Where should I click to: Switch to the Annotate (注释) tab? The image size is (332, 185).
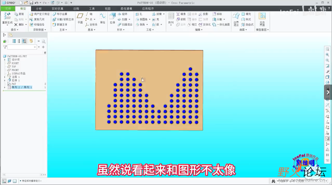click(x=76, y=9)
